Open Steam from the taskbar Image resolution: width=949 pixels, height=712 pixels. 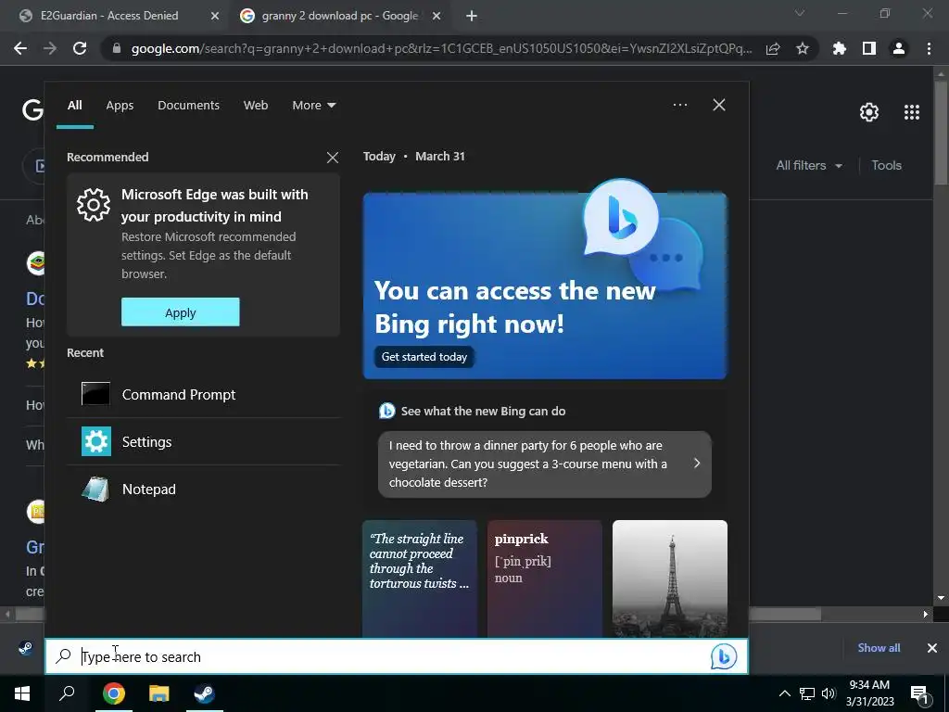[205, 693]
